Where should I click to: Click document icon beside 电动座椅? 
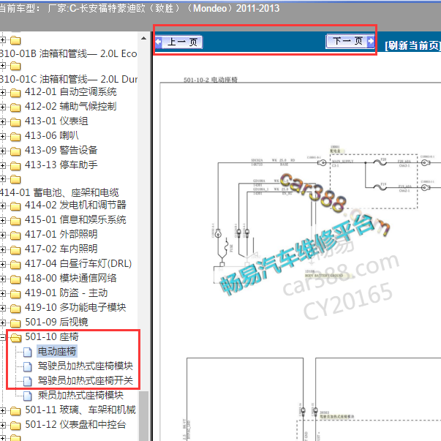tap(27, 352)
